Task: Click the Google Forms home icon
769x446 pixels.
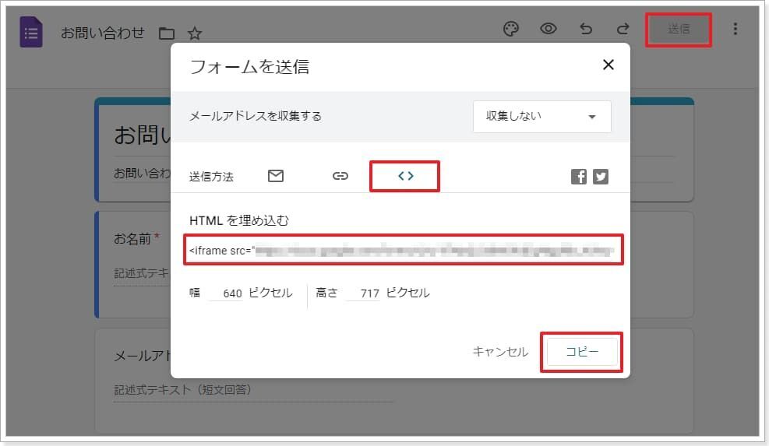Action: coord(31,33)
